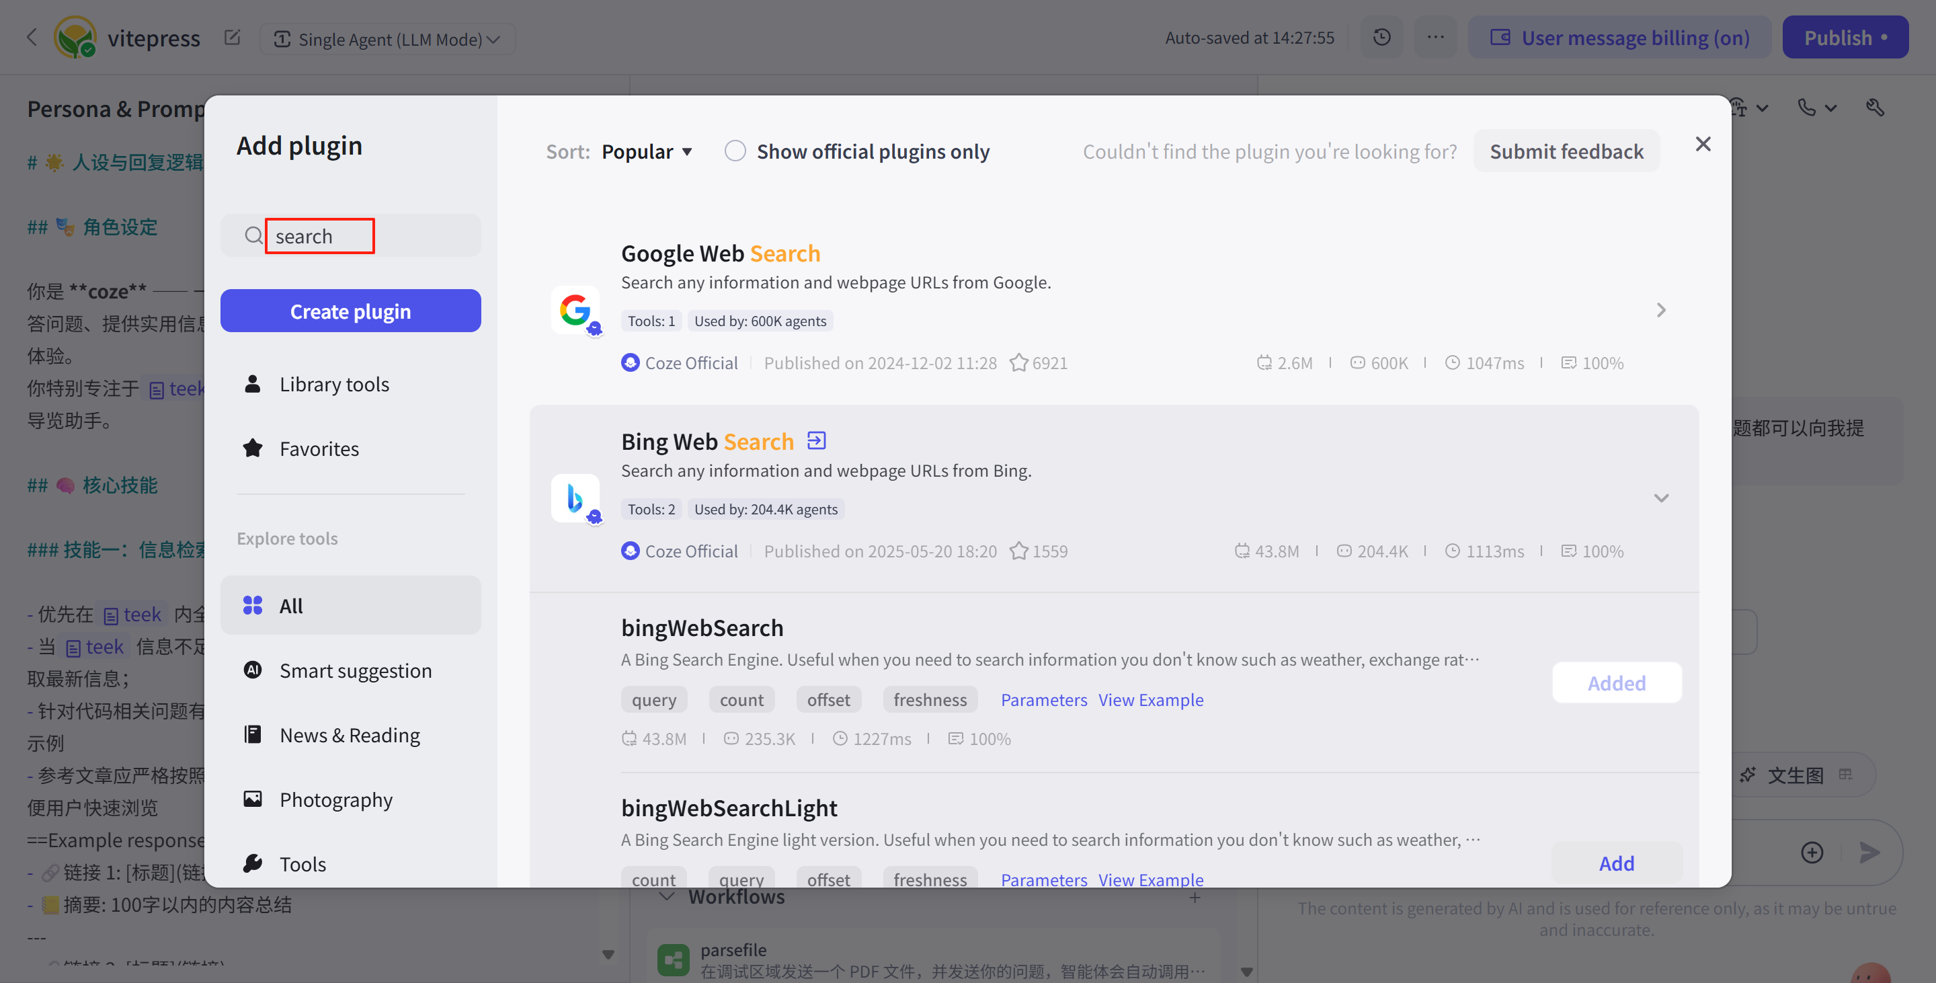Open the Bing Web Search detail link icon

(816, 440)
